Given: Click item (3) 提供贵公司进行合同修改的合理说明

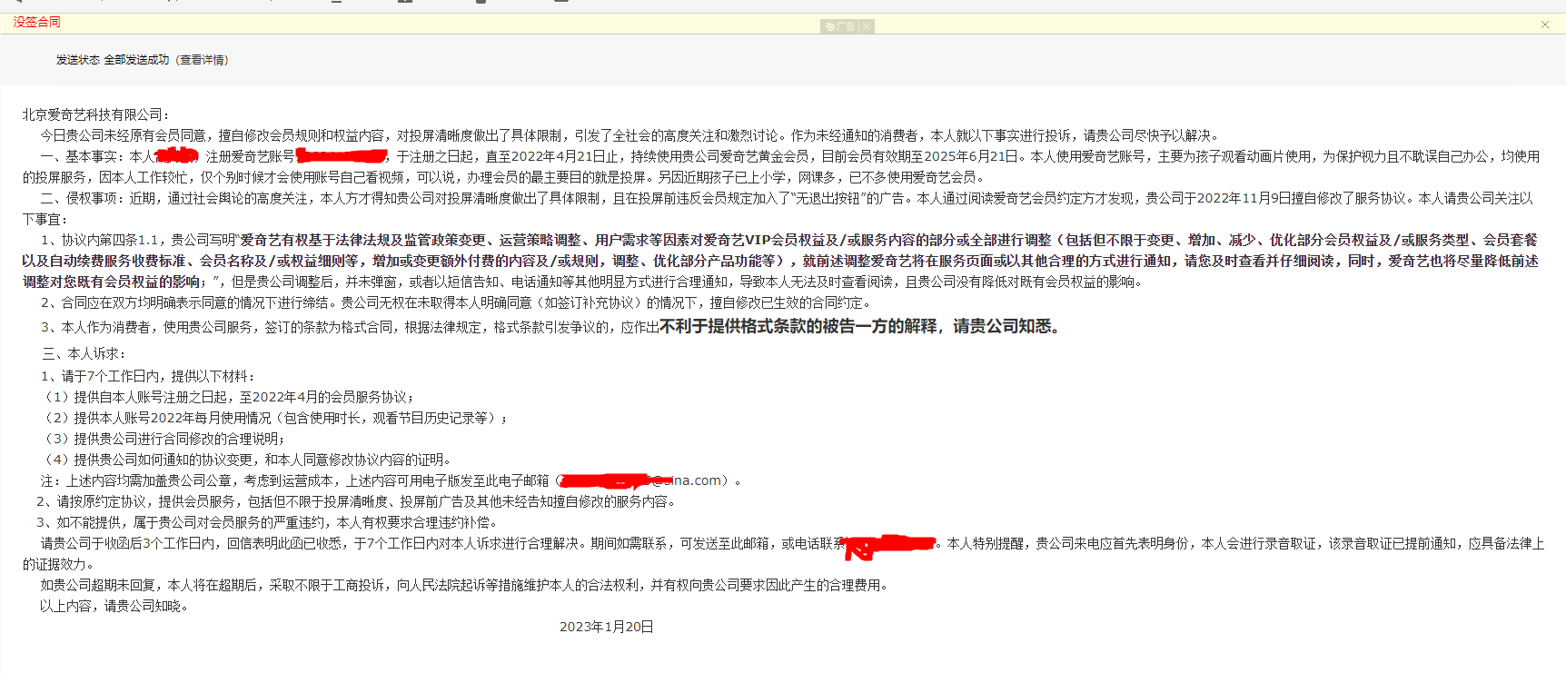Looking at the screenshot, I should 164,439.
